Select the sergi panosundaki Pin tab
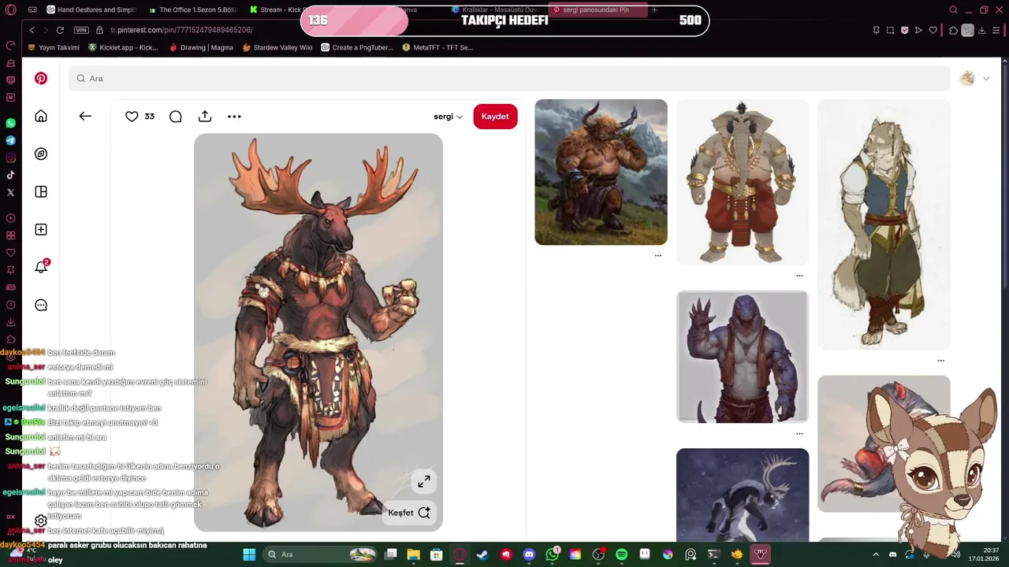Screen dimensions: 1009x567 597,9
